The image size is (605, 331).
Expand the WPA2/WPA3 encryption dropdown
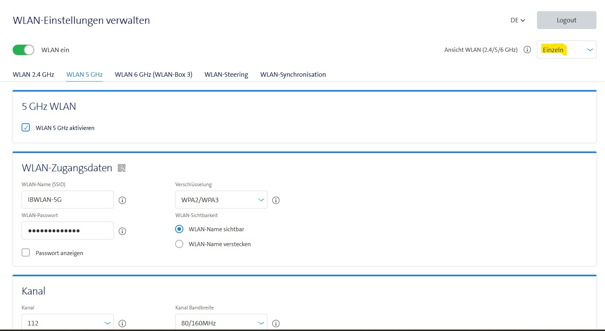coord(221,200)
